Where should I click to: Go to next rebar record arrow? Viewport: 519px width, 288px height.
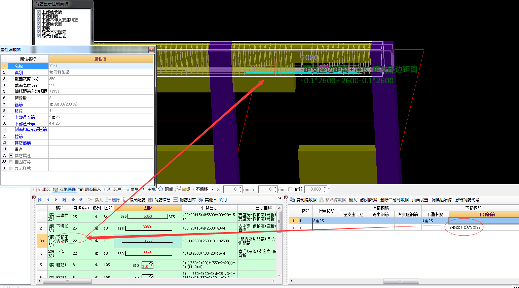(x=56, y=200)
